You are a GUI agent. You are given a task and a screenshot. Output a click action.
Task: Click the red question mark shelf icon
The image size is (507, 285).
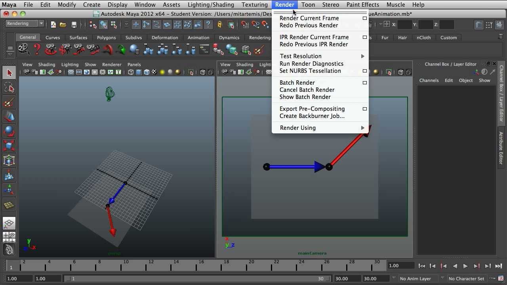(37, 49)
